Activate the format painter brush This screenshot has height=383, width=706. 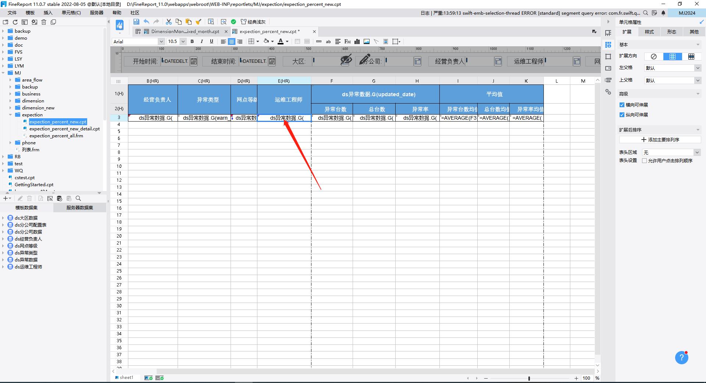click(199, 22)
